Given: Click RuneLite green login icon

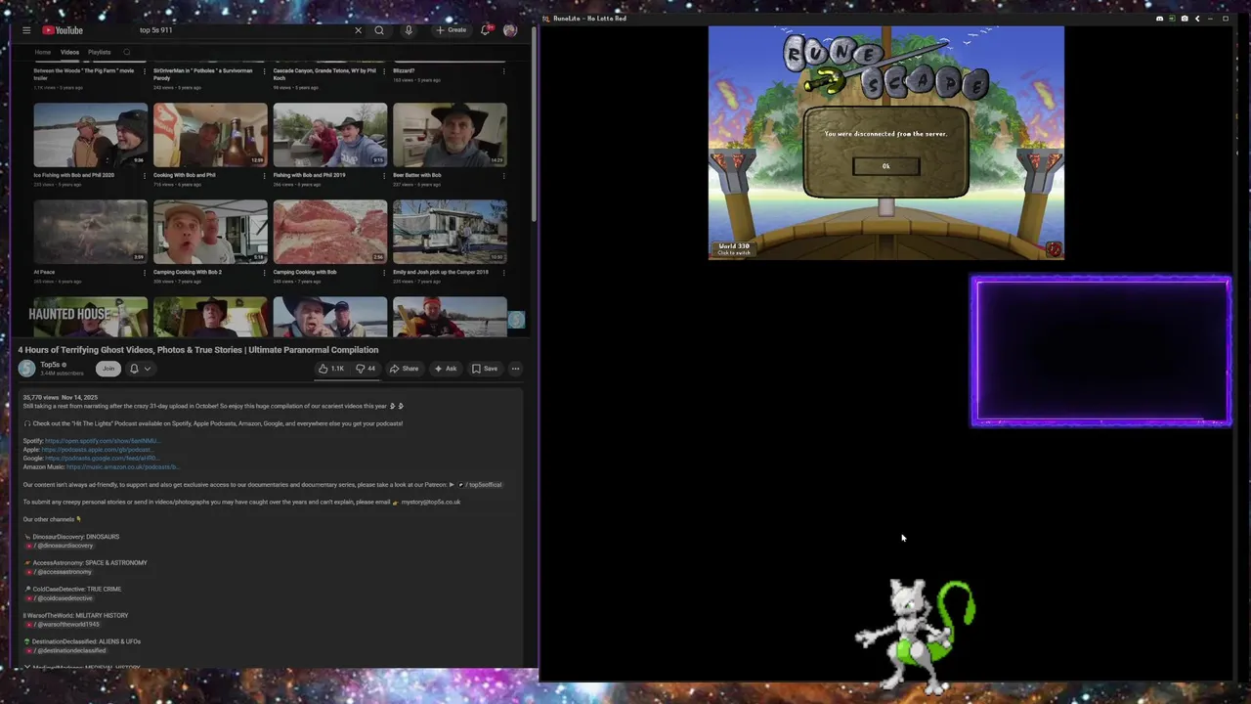Looking at the screenshot, I should (x=1172, y=19).
